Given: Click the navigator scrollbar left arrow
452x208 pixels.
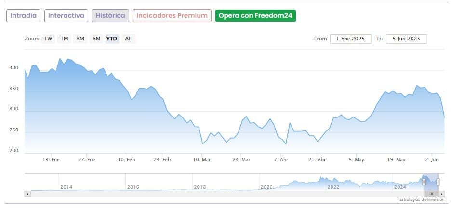Looking at the screenshot, I should 27,194.
